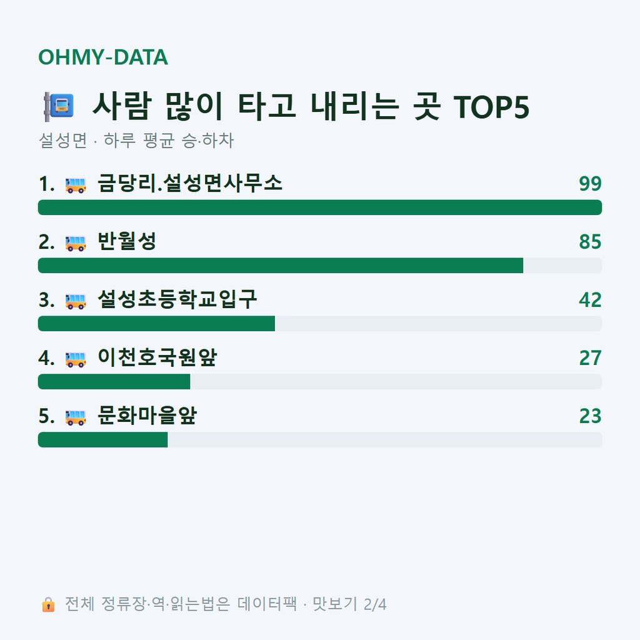Click the 설성면 하루 평균 승하차 subtitle
Viewport: 640px width, 640px height.
point(136,141)
